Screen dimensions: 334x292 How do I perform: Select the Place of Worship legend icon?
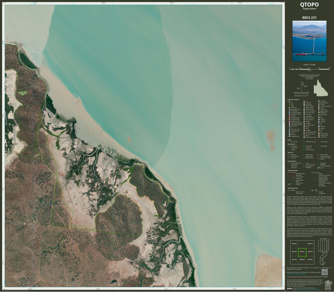(x=304, y=120)
